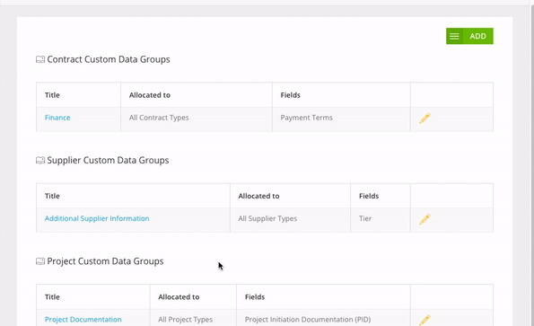Click the 'Supplier Custom Data Groups' heading text
The image size is (534, 326).
[x=108, y=160]
